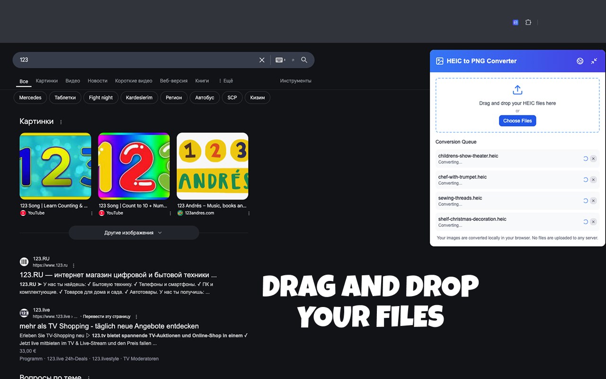Click the image icon beside HEIC to PNG Converter title
The width and height of the screenshot is (606, 379).
pyautogui.click(x=440, y=61)
